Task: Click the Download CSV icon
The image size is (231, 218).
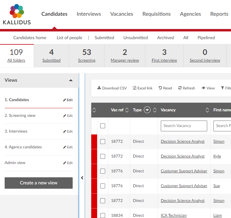Action: pyautogui.click(x=99, y=88)
